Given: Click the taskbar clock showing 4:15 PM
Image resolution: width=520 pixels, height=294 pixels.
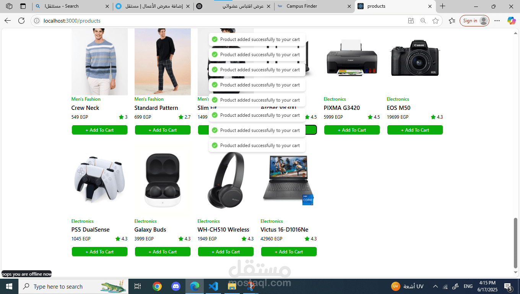Looking at the screenshot, I should pos(487,286).
